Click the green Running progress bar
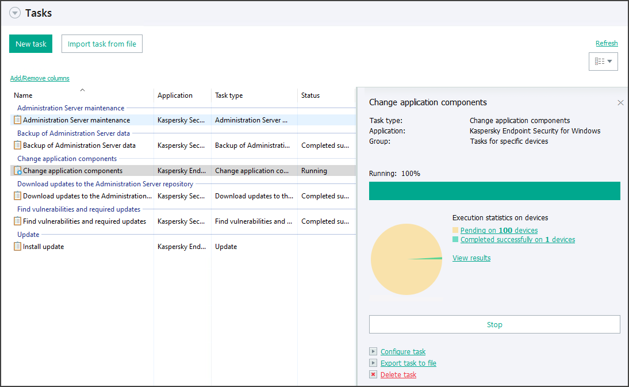The width and height of the screenshot is (629, 387). (x=494, y=191)
